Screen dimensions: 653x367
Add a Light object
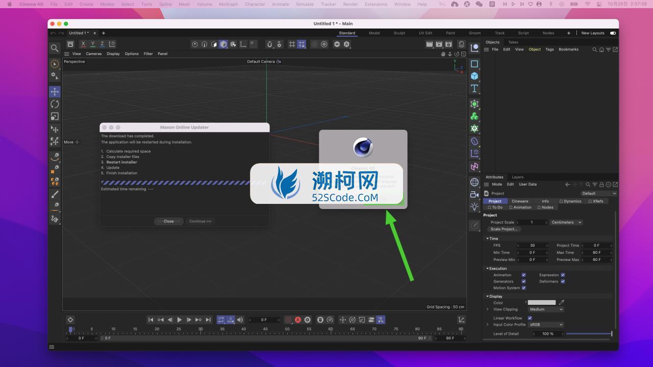click(x=474, y=206)
